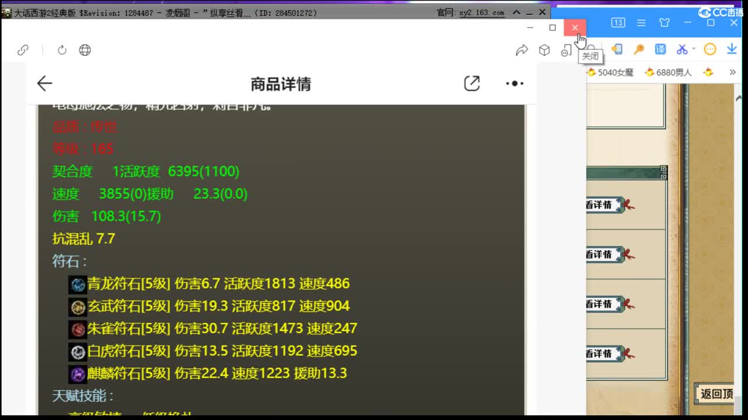This screenshot has width=748, height=420.
Task: Click the 天赋技能: section heading
Action: click(83, 396)
